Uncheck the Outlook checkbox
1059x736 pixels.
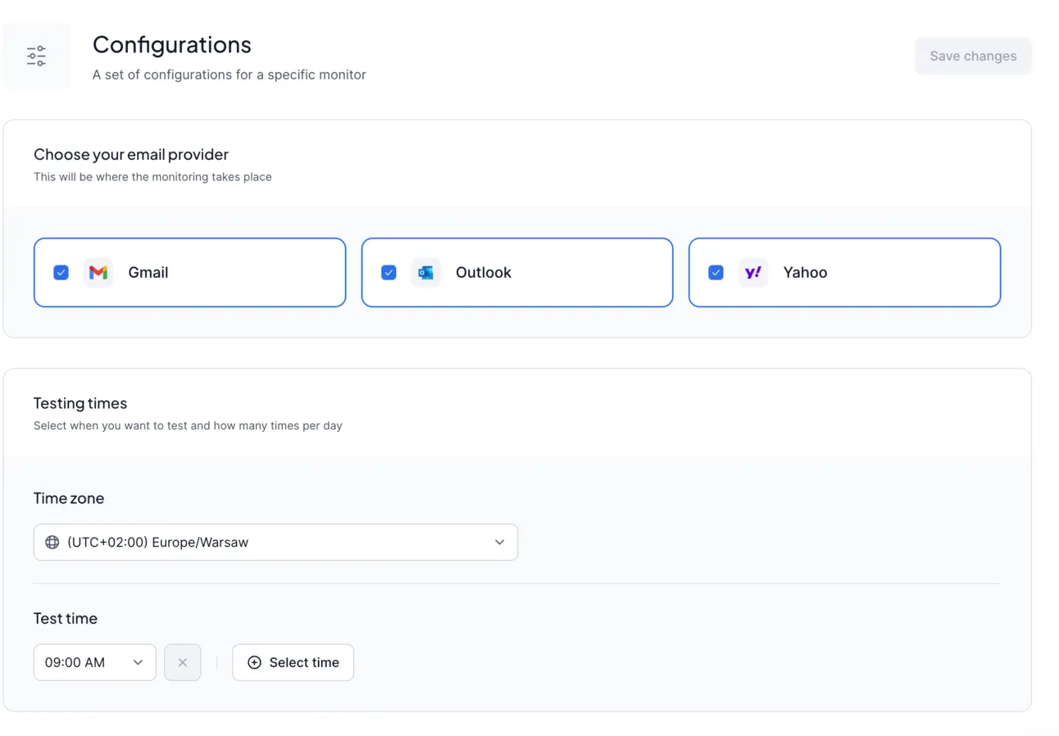pyautogui.click(x=389, y=272)
